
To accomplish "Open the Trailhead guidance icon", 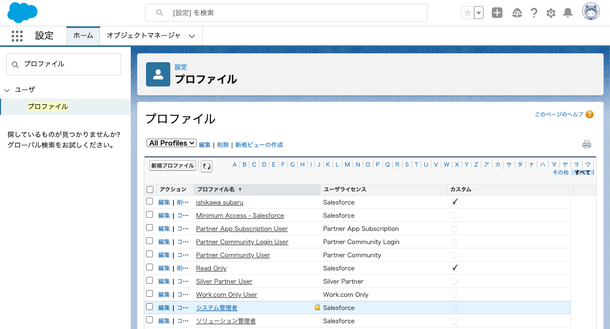I will pyautogui.click(x=517, y=13).
